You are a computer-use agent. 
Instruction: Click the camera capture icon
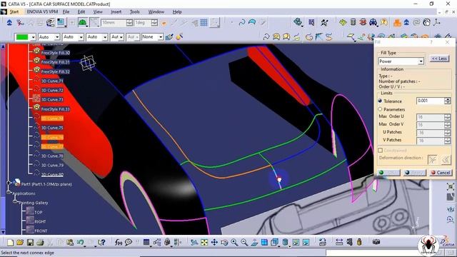(376, 242)
